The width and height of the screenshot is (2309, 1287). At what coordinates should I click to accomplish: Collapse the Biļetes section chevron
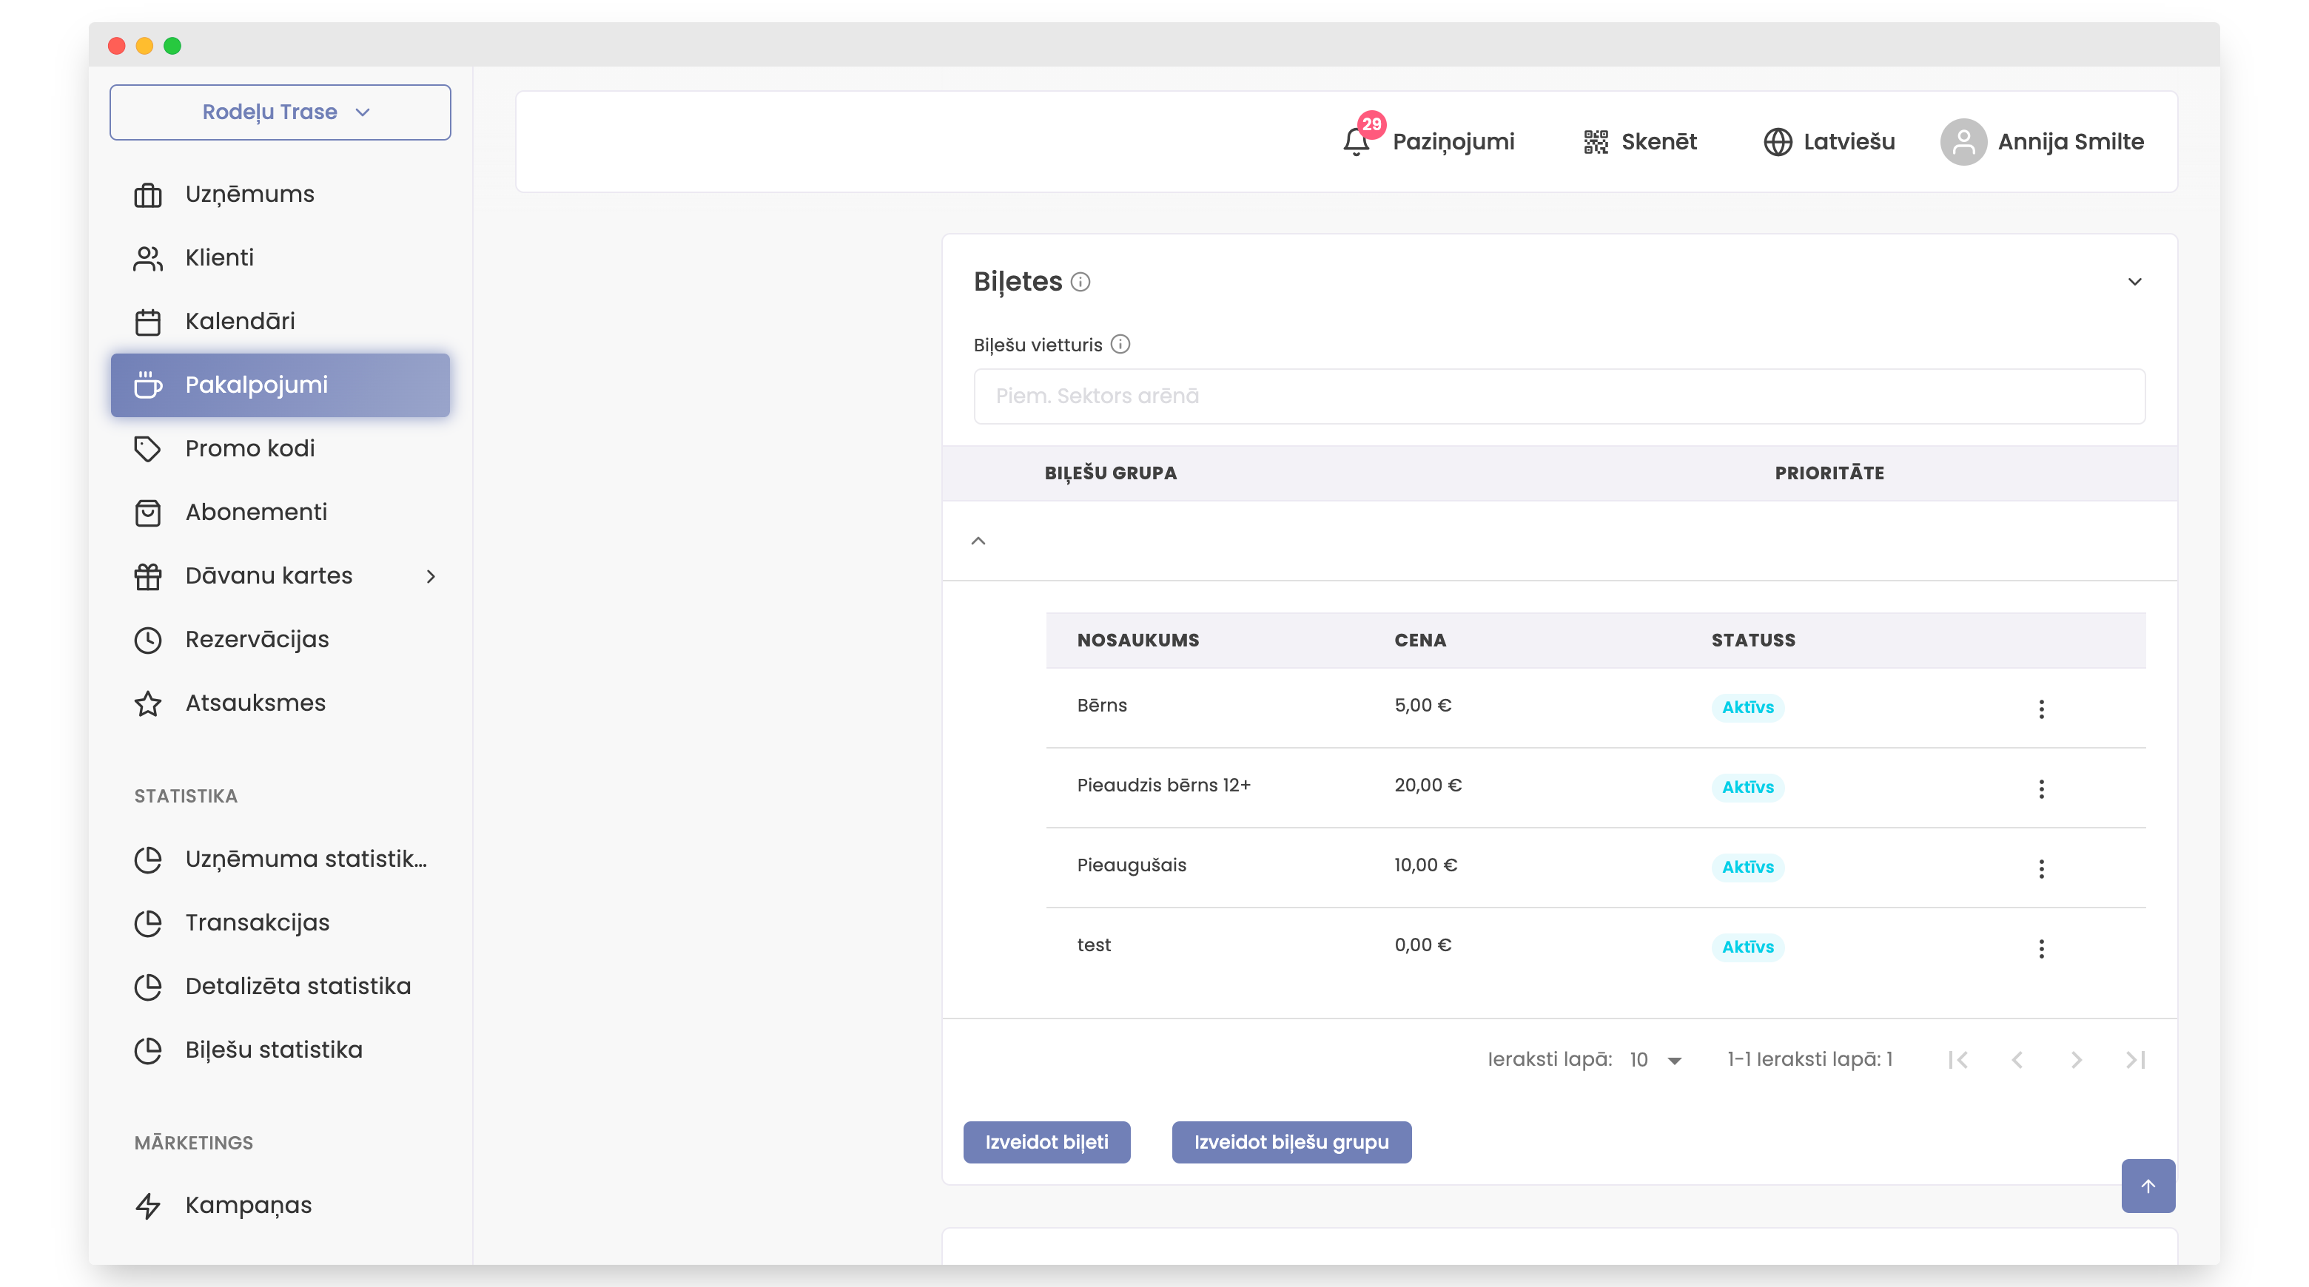[x=2134, y=282]
